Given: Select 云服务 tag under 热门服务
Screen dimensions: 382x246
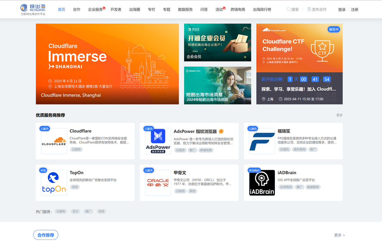Looking at the screenshot, I should tap(61, 211).
